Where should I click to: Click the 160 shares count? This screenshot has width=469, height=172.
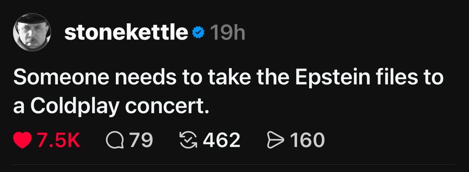[307, 140]
